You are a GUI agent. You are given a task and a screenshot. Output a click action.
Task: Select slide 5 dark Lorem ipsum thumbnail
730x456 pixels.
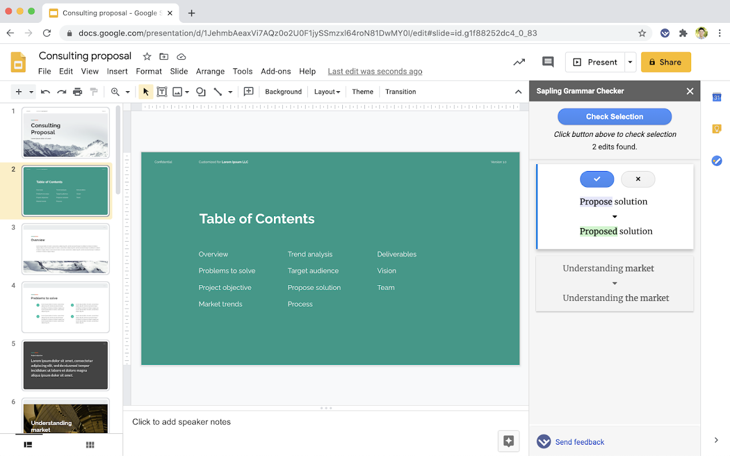click(66, 365)
